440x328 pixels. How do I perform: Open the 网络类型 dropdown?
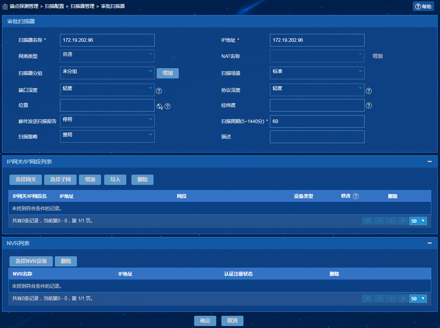click(107, 56)
